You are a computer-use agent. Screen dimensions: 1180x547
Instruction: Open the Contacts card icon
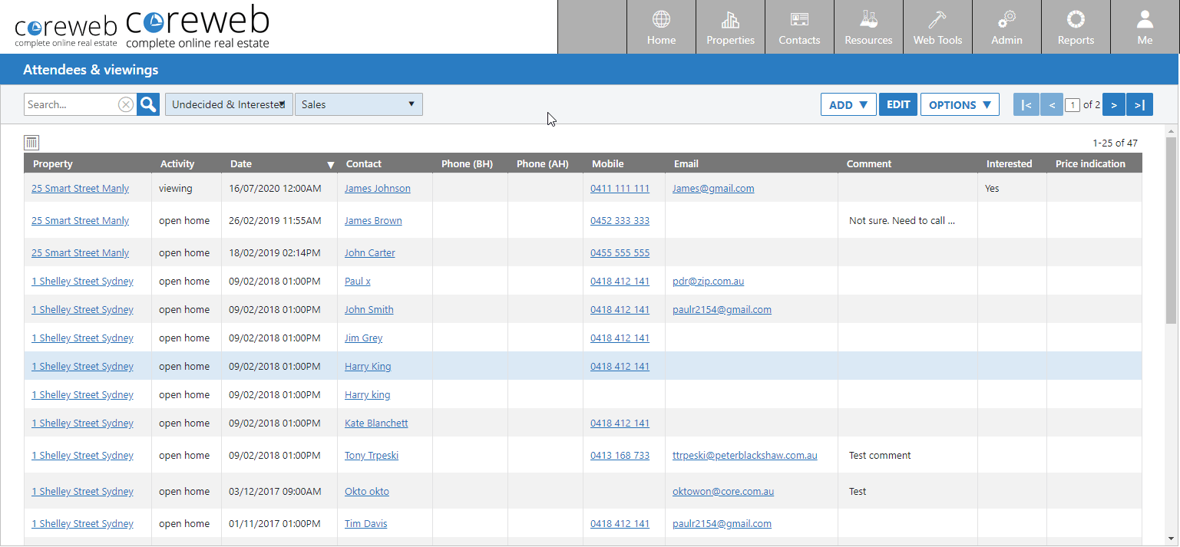click(799, 20)
